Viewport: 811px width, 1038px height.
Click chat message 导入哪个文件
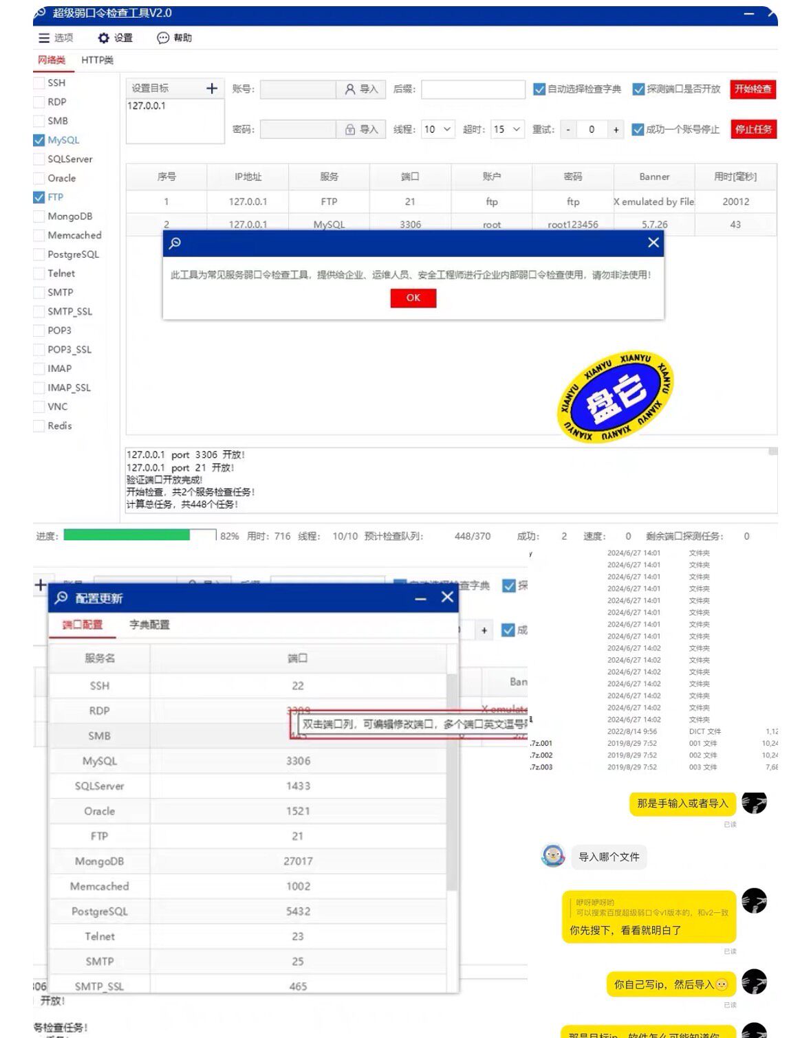(609, 857)
